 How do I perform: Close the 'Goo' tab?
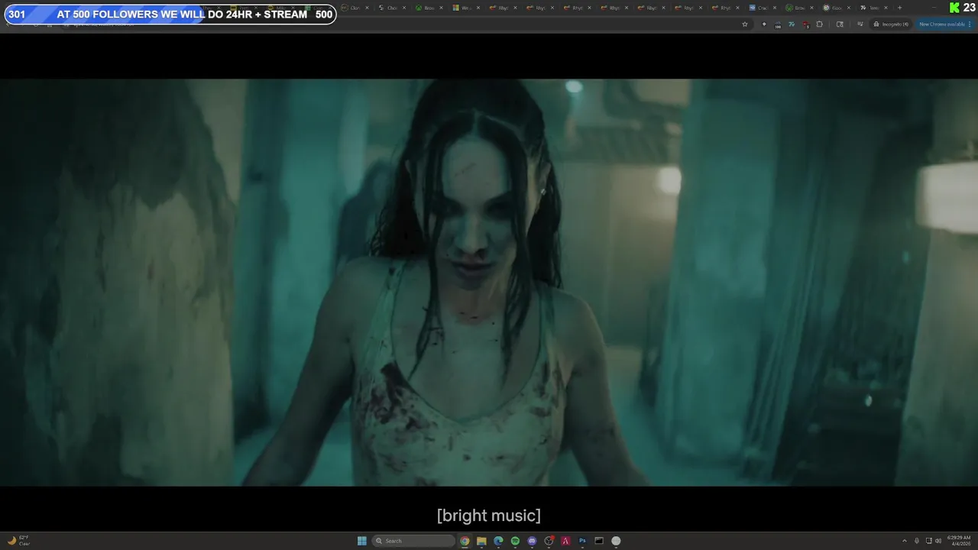(x=849, y=8)
